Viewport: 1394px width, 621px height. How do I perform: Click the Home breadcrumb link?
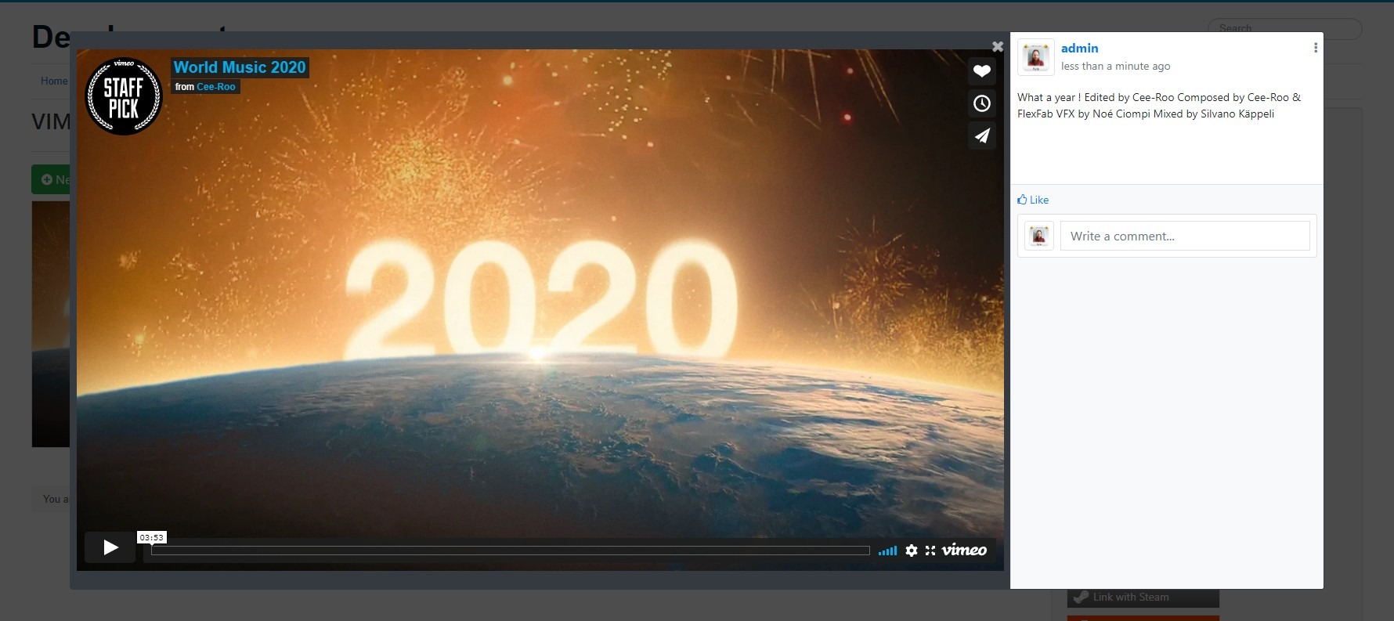[54, 81]
